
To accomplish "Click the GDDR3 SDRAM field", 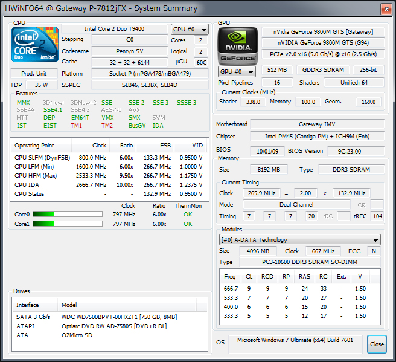I will [324, 69].
